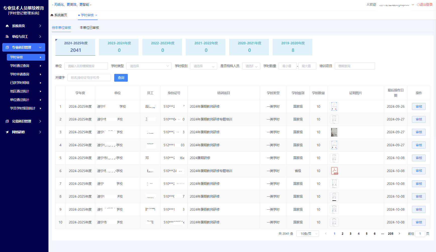Image resolution: width=436 pixels, height=252 pixels.
Task: Go to previous page arrow in pagination
Action: coord(326,233)
